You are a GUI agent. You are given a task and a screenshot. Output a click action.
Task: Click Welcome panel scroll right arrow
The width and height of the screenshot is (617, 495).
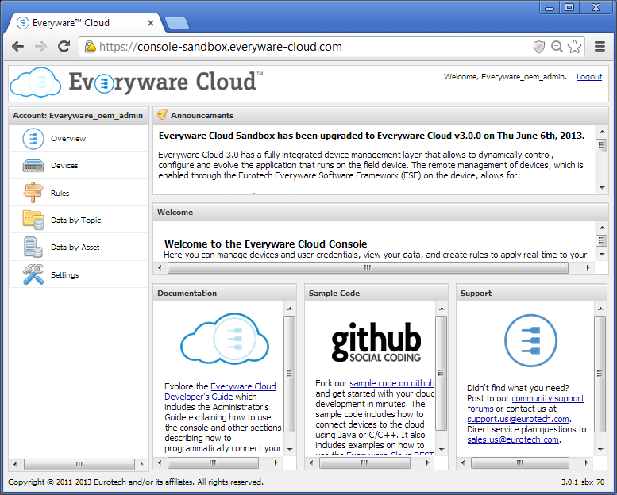(x=588, y=267)
